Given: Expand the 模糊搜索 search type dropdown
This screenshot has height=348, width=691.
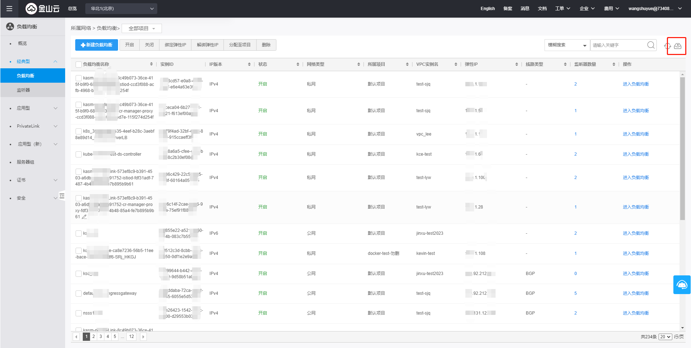Looking at the screenshot, I should point(567,45).
